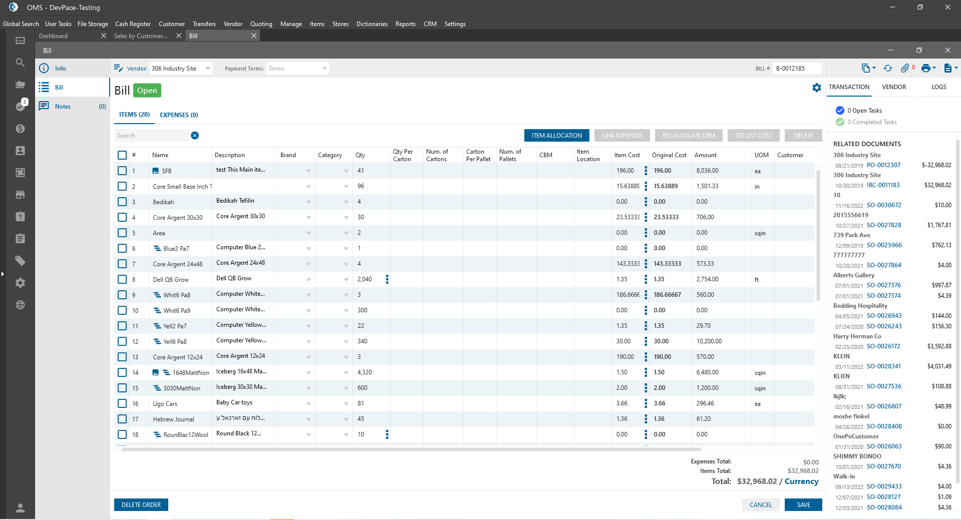Open the print options dropdown arrow
Screen dimensions: 961x520
click(934, 68)
